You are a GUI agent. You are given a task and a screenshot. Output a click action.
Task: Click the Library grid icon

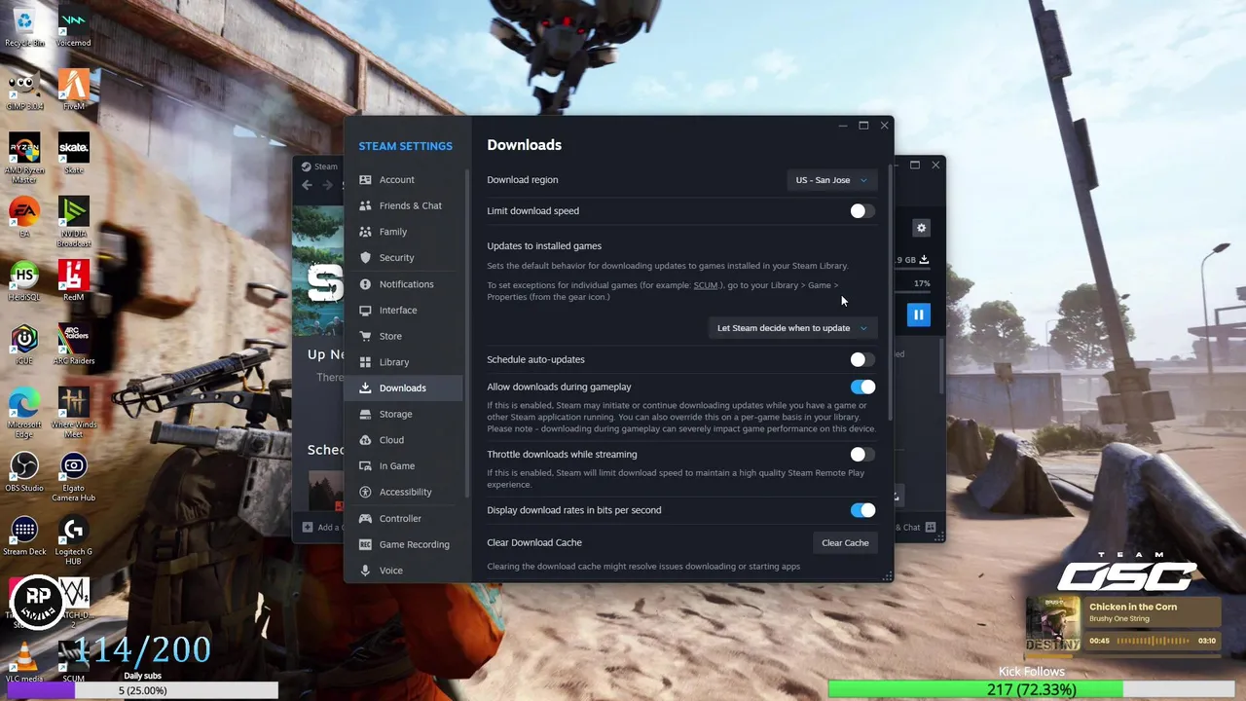[x=365, y=362]
